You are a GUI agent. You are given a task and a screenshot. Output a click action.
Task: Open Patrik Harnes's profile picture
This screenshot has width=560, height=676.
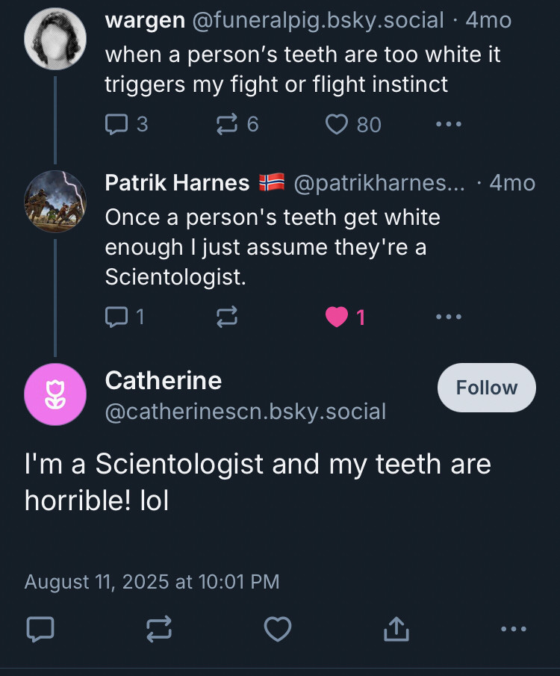55,202
